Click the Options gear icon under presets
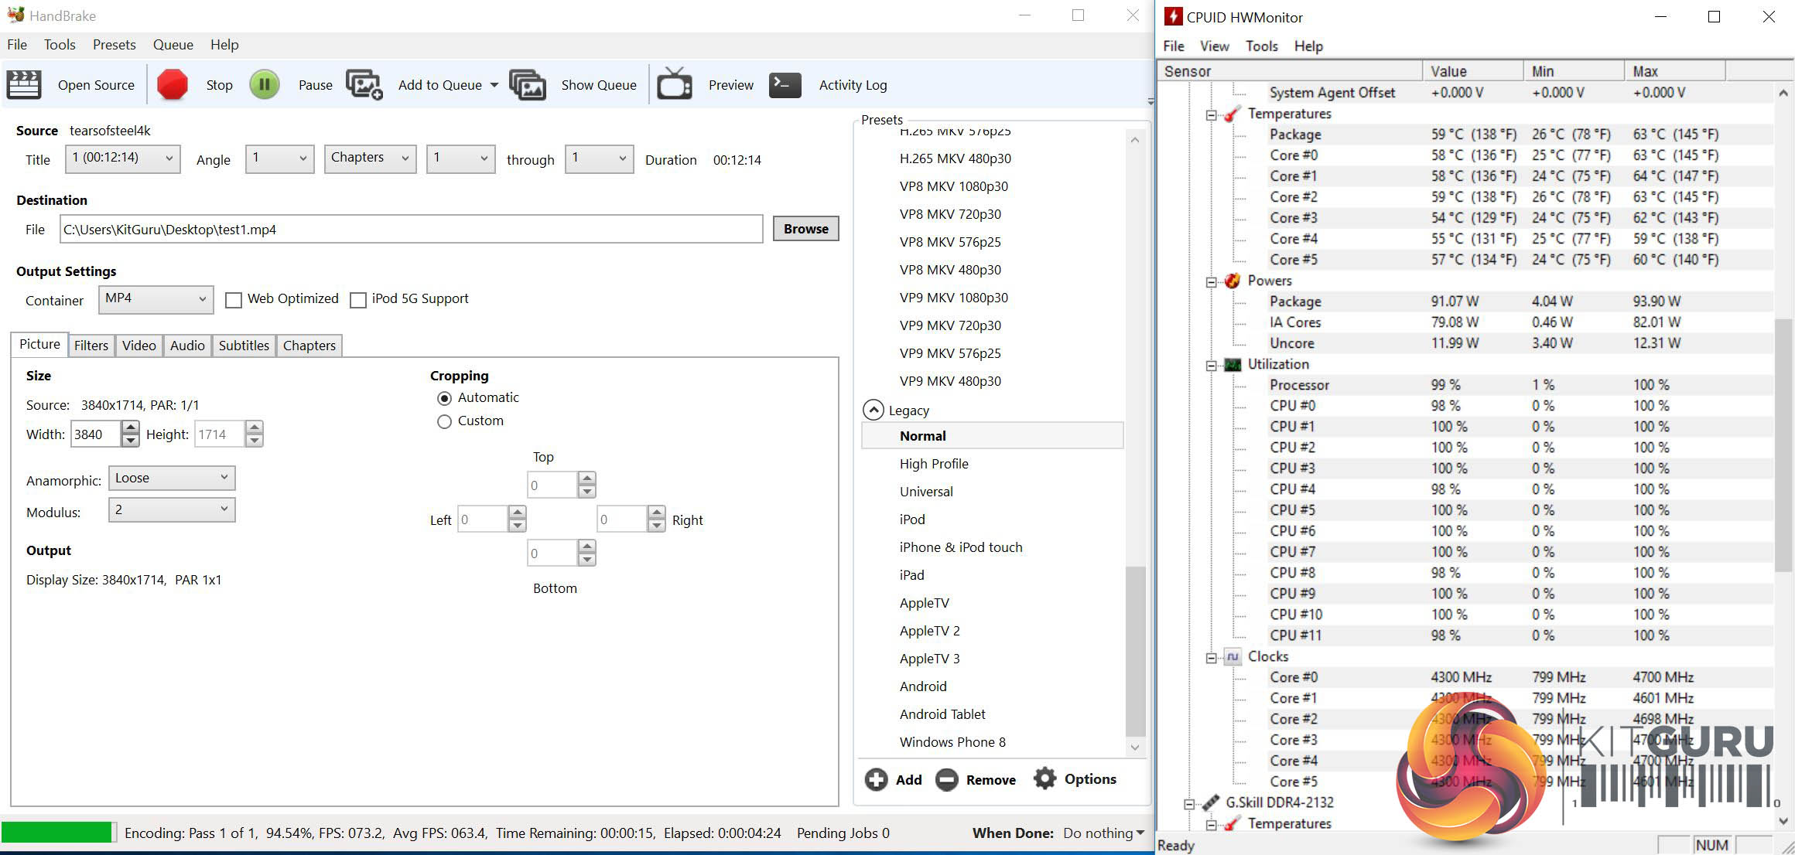The width and height of the screenshot is (1795, 855). (1045, 778)
